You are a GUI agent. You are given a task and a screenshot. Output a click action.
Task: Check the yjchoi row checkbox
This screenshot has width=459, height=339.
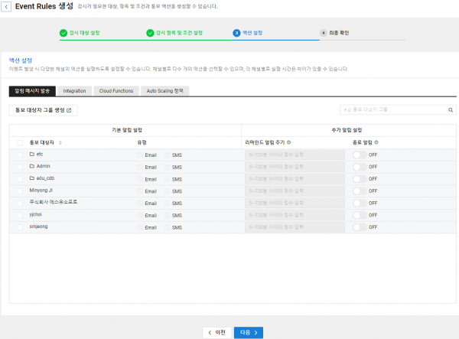click(20, 215)
